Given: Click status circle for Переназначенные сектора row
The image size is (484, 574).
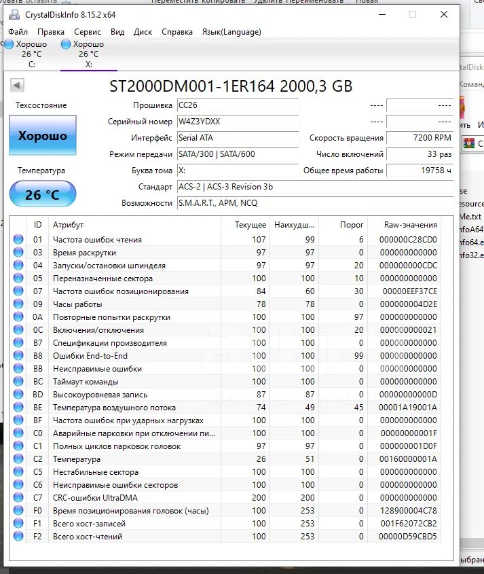Looking at the screenshot, I should point(18,279).
